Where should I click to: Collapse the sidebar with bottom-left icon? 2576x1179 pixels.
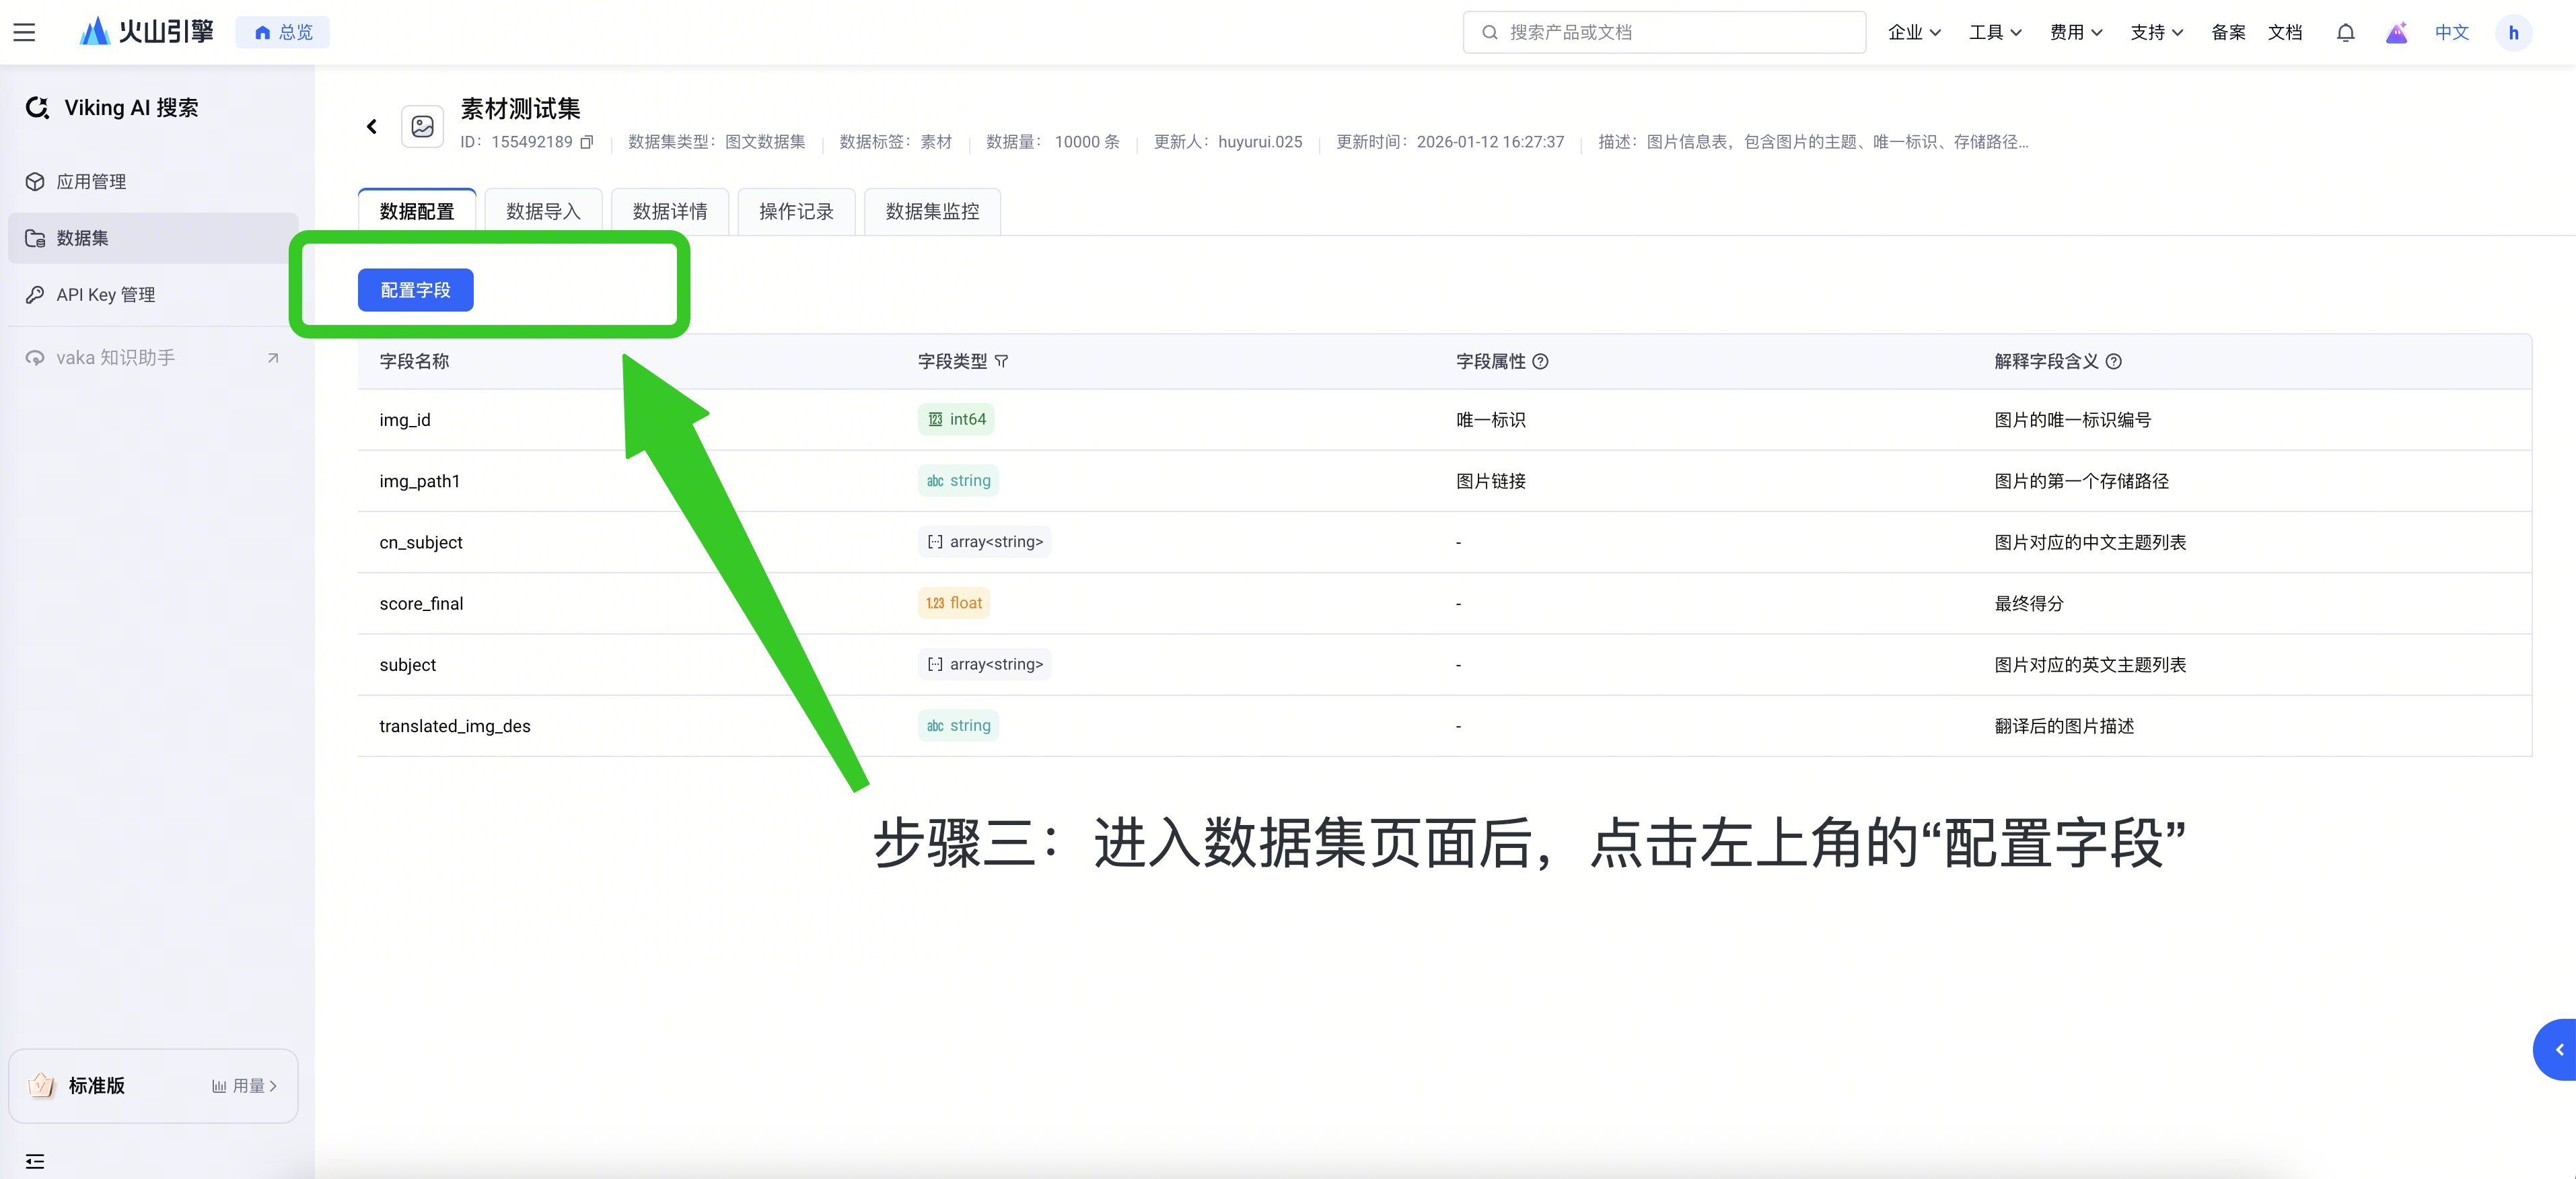[x=35, y=1160]
